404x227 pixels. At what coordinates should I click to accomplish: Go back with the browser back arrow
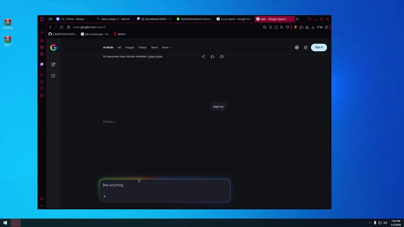[x=50, y=27]
